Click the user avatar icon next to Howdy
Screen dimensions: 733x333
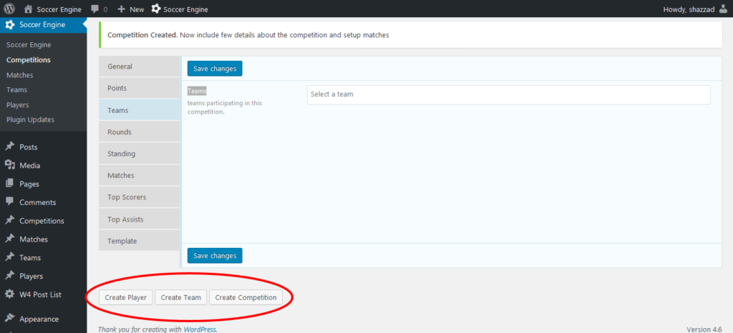pyautogui.click(x=722, y=9)
